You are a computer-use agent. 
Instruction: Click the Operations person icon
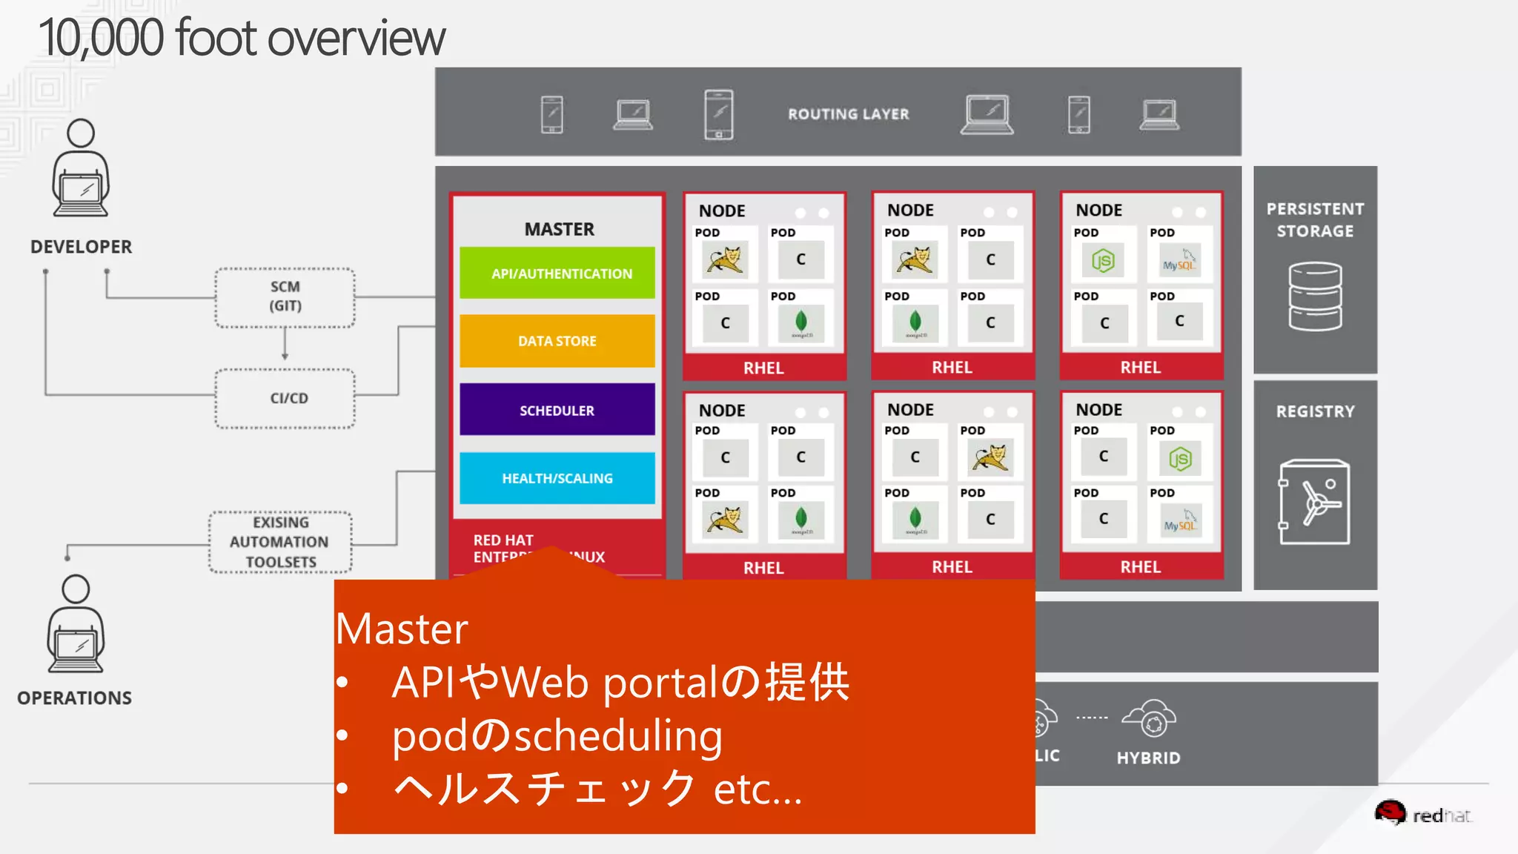pos(76,623)
